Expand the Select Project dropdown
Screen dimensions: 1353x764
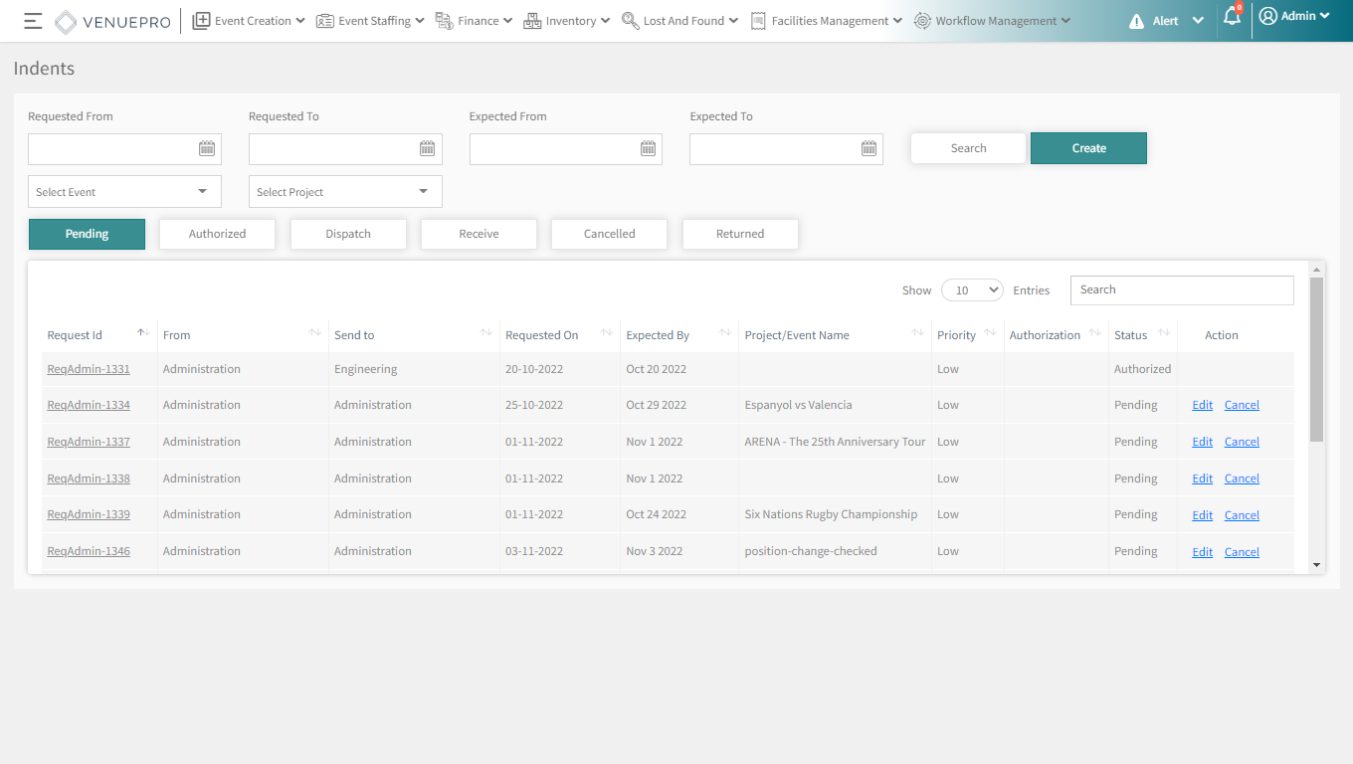pos(345,192)
